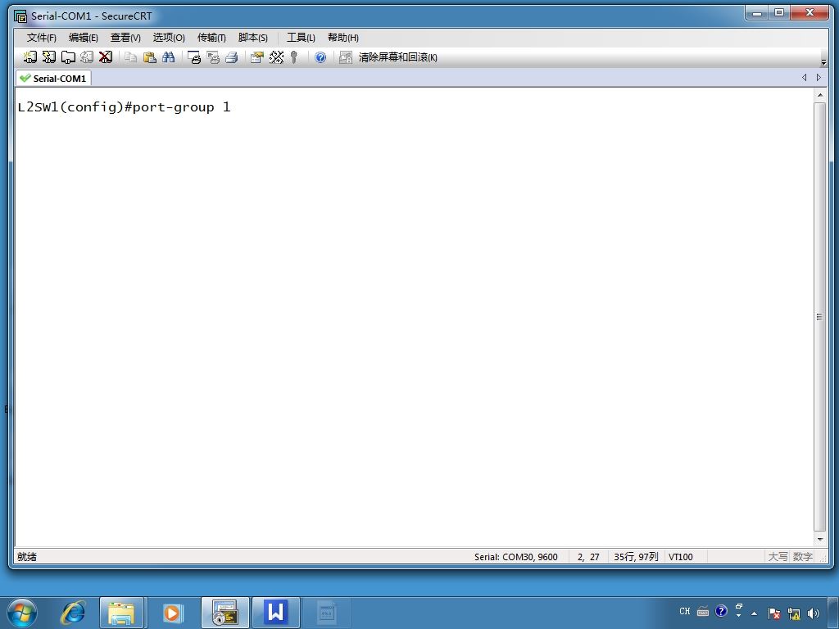Click the network warning tray icon

click(793, 613)
